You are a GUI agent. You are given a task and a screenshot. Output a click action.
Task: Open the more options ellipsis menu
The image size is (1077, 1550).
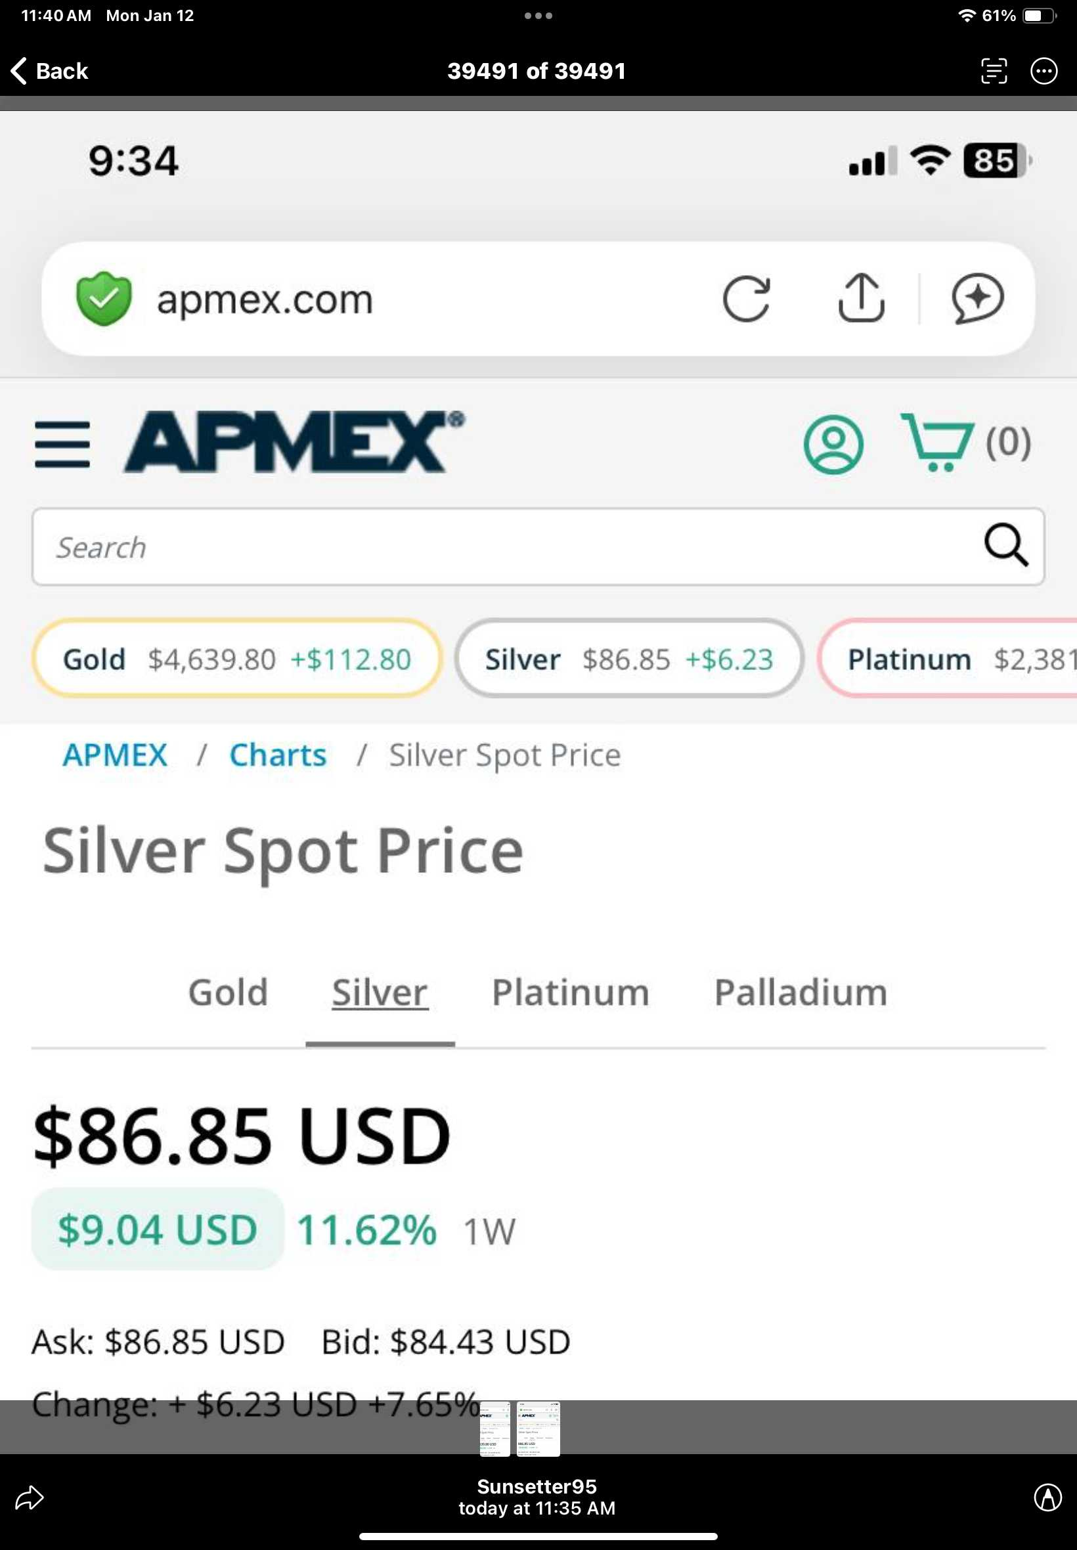(x=1044, y=71)
